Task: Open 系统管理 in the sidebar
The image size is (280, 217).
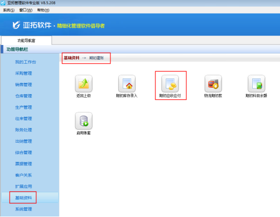Action: (x=24, y=209)
